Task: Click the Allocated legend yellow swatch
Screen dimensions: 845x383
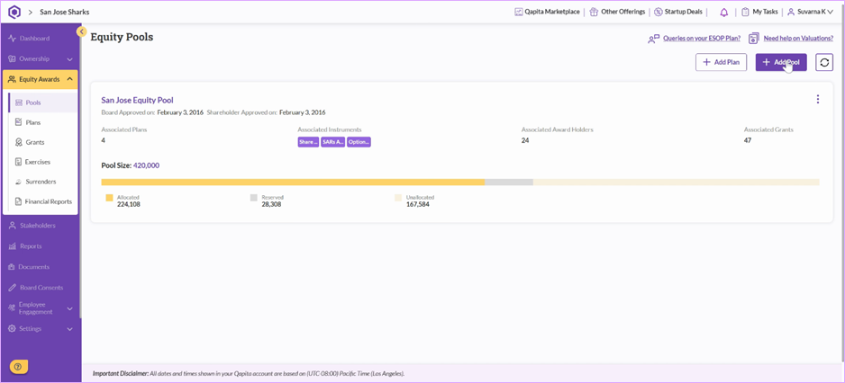Action: tap(109, 198)
